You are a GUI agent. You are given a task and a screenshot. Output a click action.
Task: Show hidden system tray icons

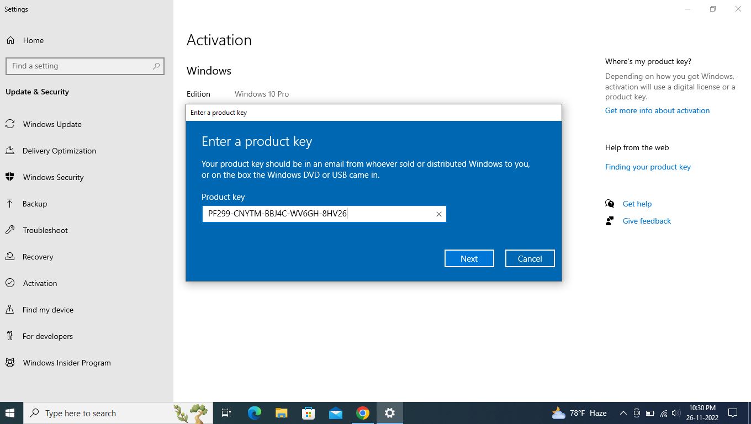(623, 413)
